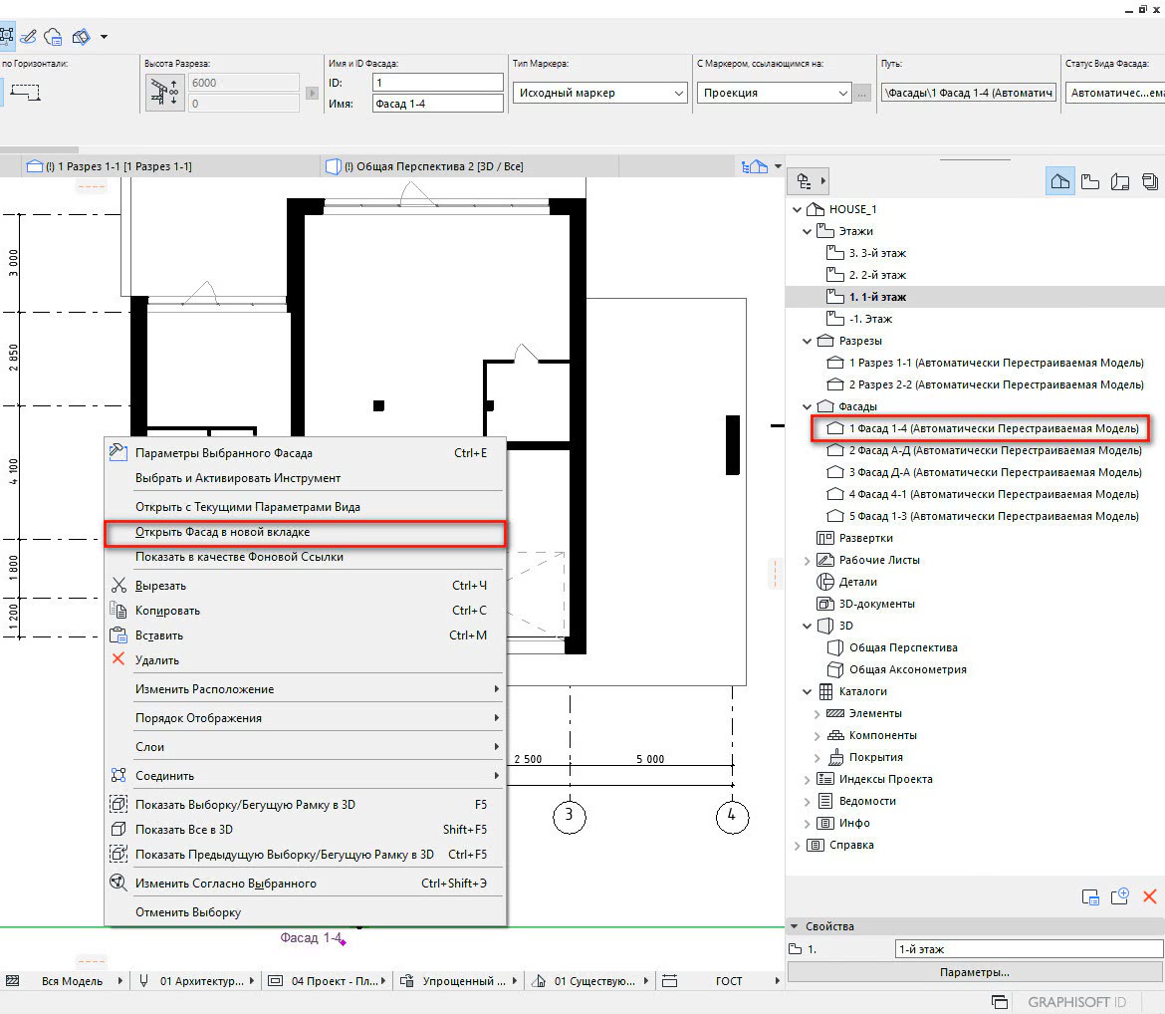Click the pencil edit tool icon
The height and width of the screenshot is (1014, 1165).
click(29, 36)
